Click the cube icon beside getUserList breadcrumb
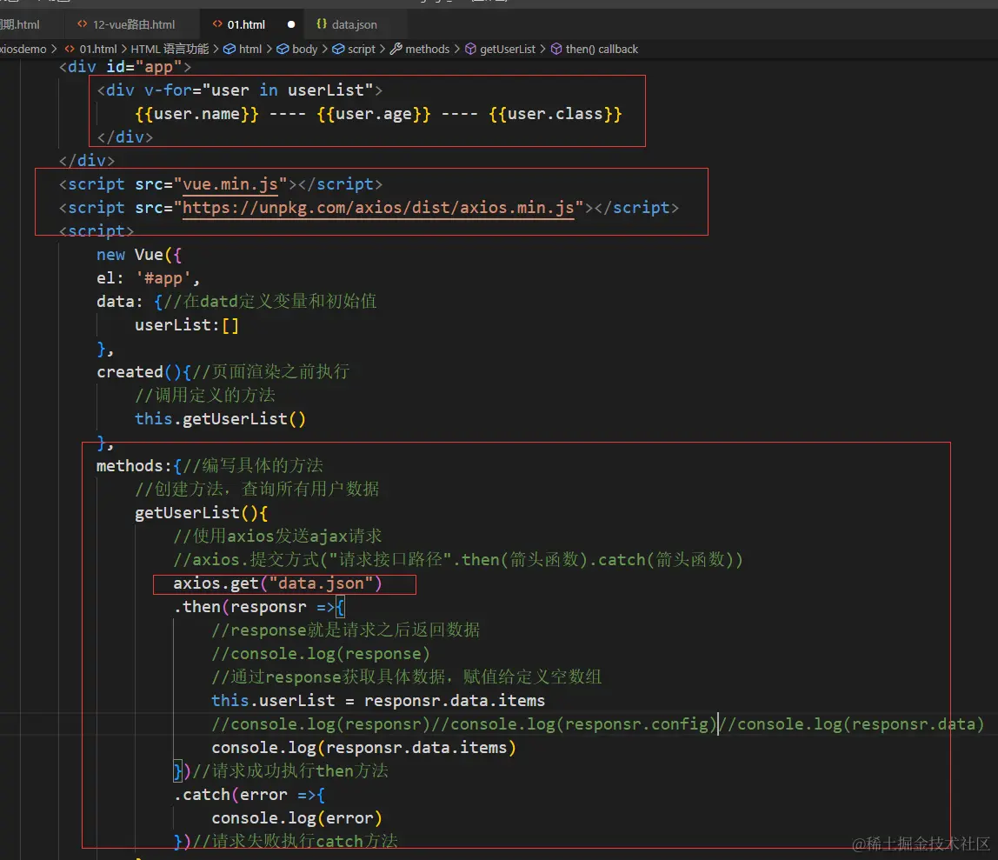 (470, 49)
